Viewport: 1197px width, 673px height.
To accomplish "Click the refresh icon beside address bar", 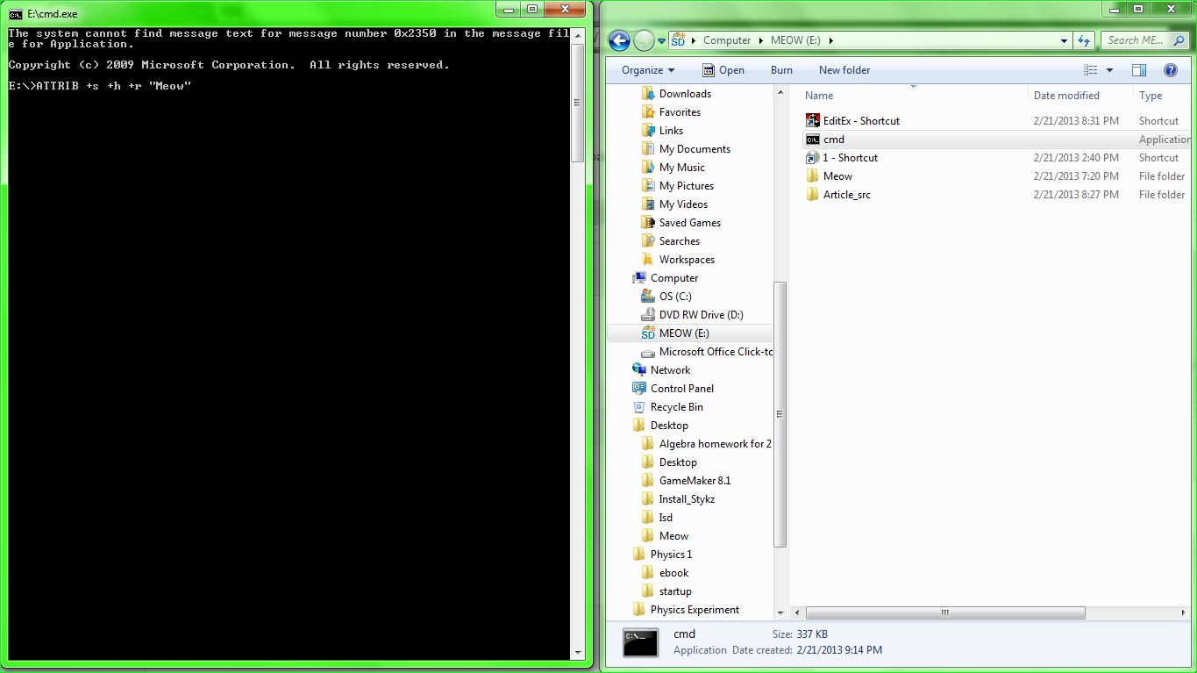I will (1084, 40).
